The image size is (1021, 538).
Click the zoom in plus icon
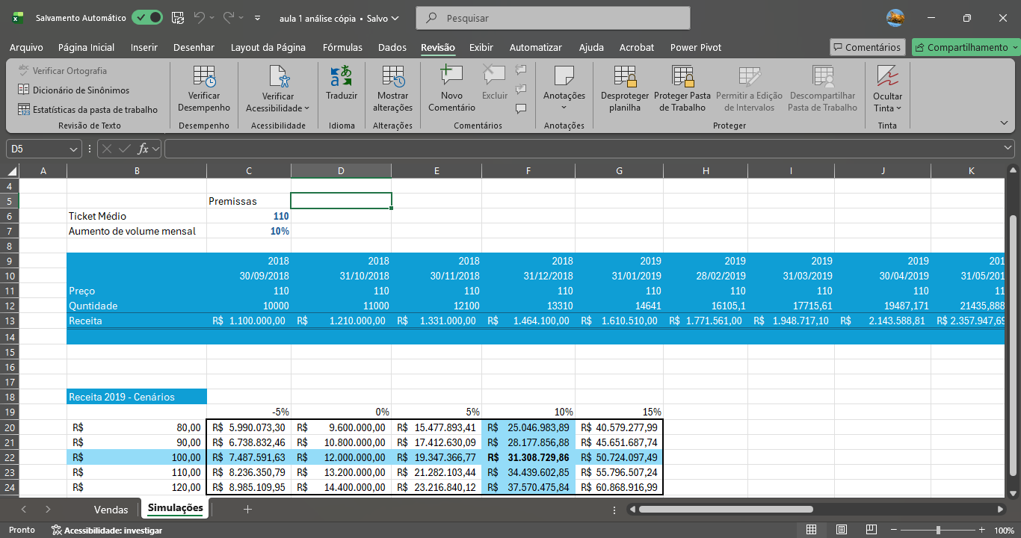click(982, 530)
